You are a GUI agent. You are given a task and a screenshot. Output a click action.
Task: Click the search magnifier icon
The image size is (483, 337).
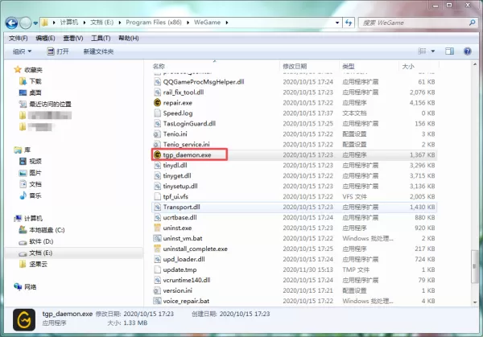point(472,23)
